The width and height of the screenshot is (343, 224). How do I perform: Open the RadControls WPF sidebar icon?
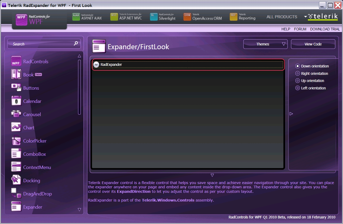(x=16, y=61)
